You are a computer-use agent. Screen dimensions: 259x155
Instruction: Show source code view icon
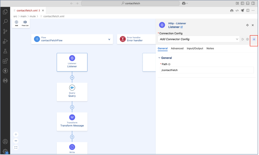[x=237, y=11]
